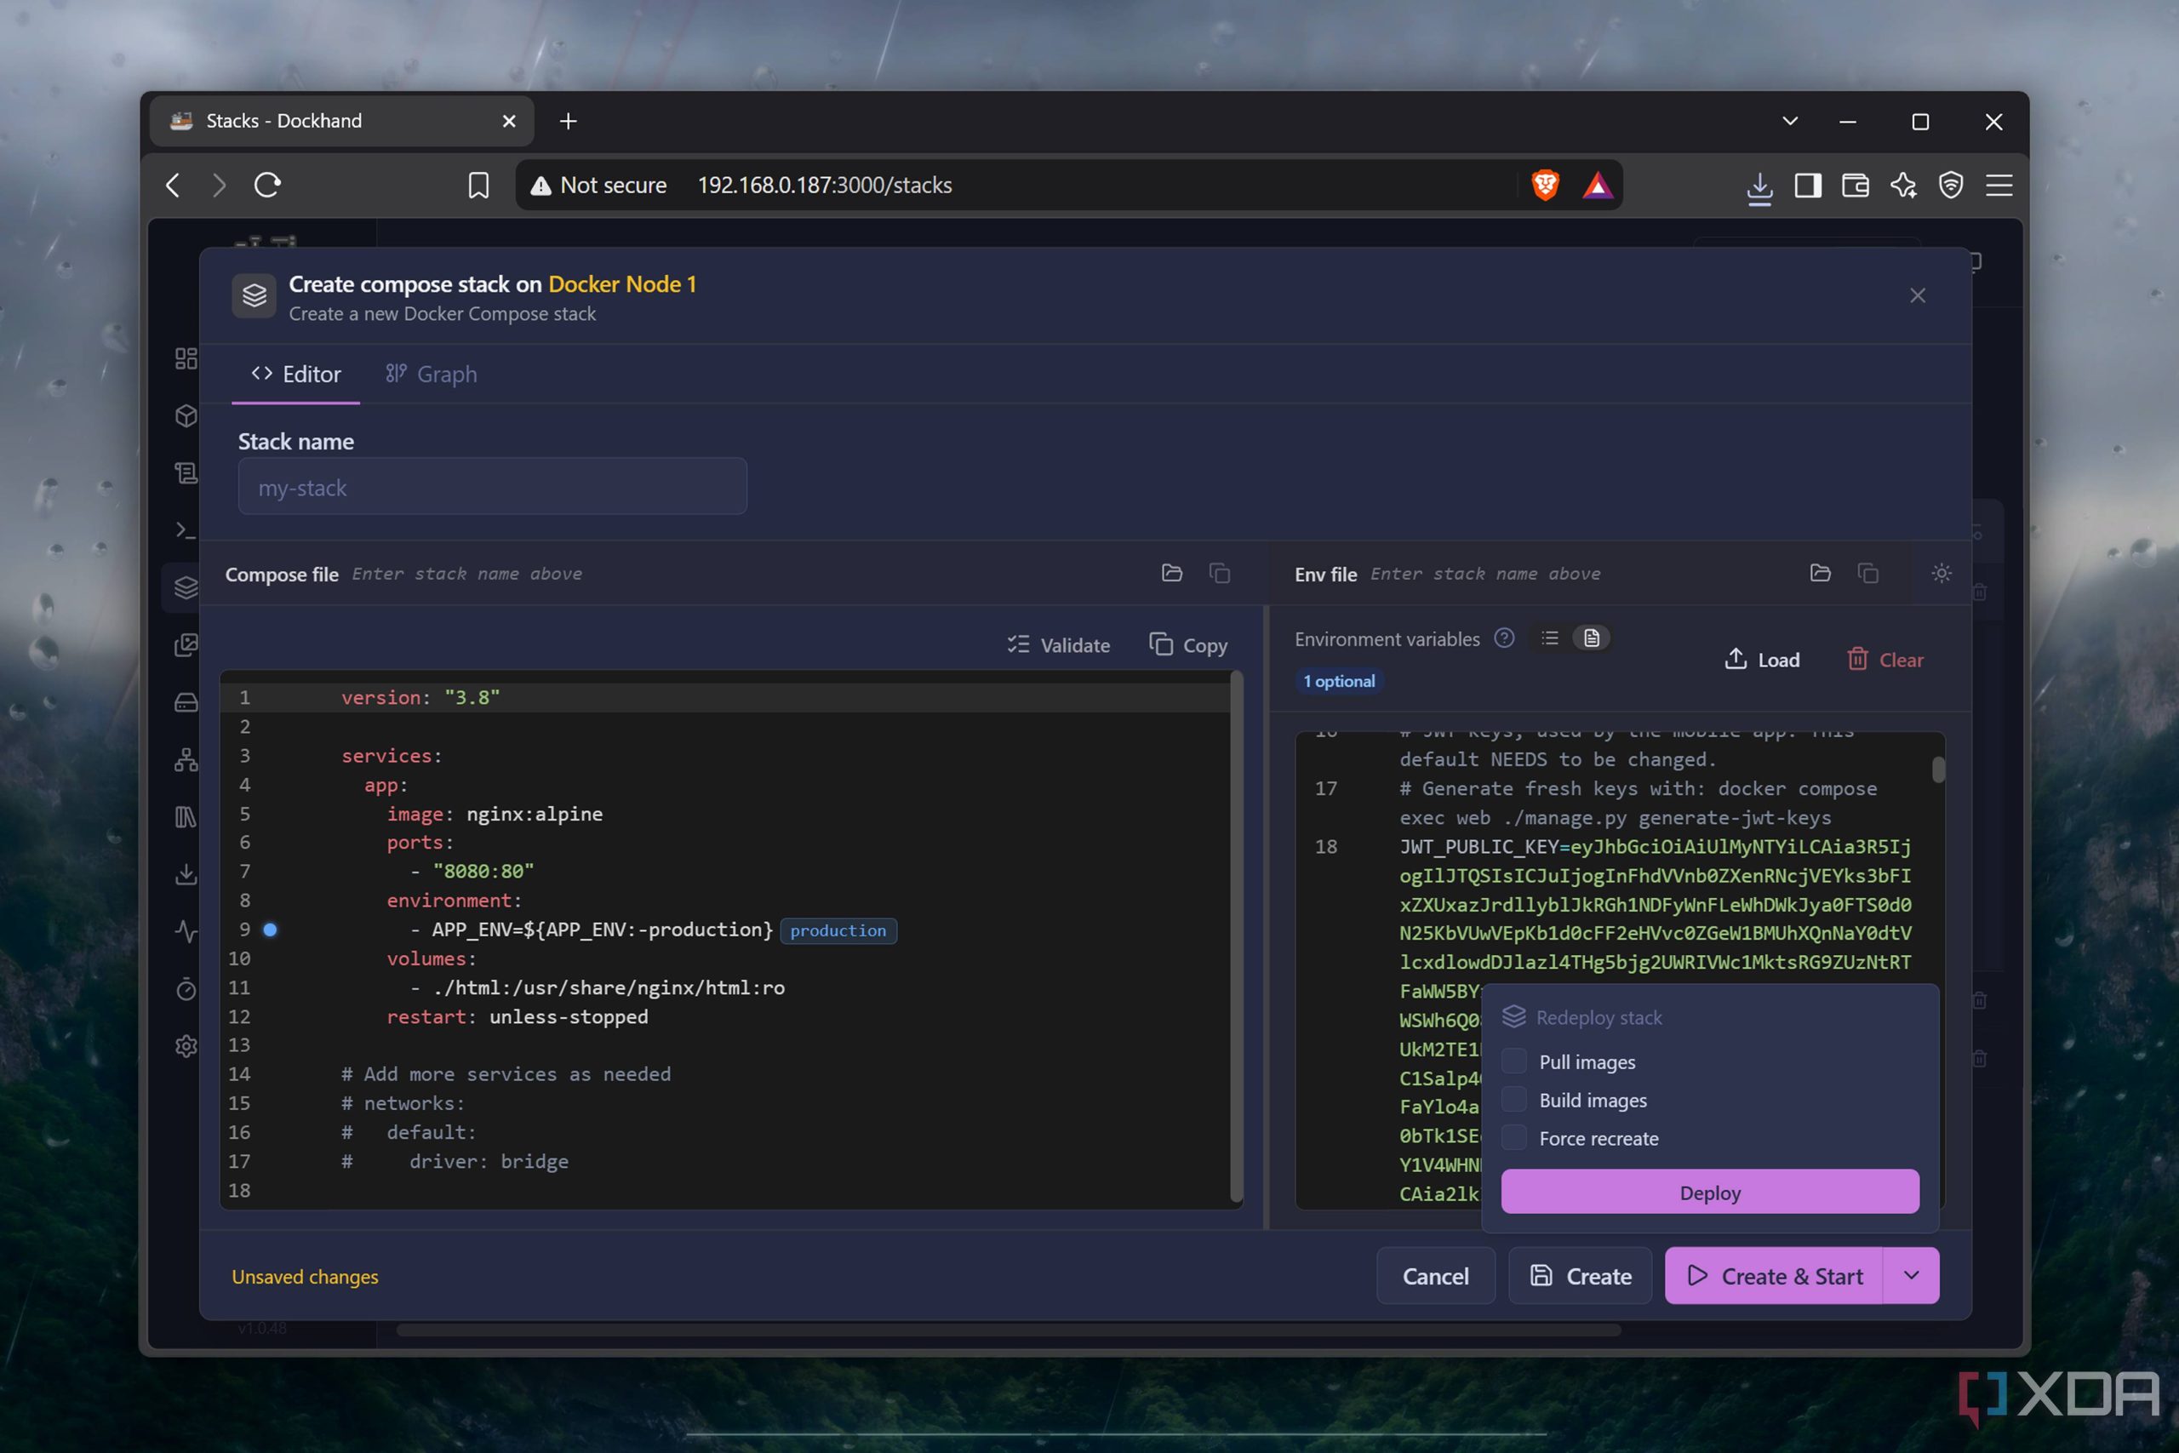This screenshot has width=2179, height=1453.
Task: Click the browser address bar URL
Action: 825,186
